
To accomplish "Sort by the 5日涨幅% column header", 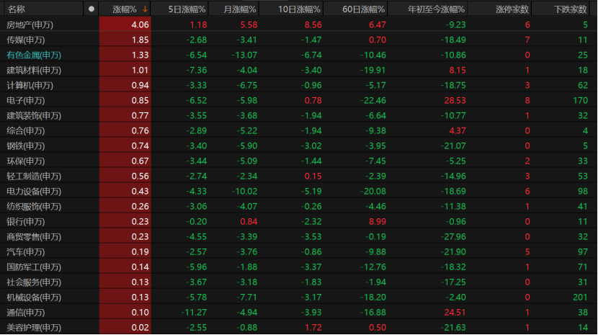I will (x=187, y=9).
